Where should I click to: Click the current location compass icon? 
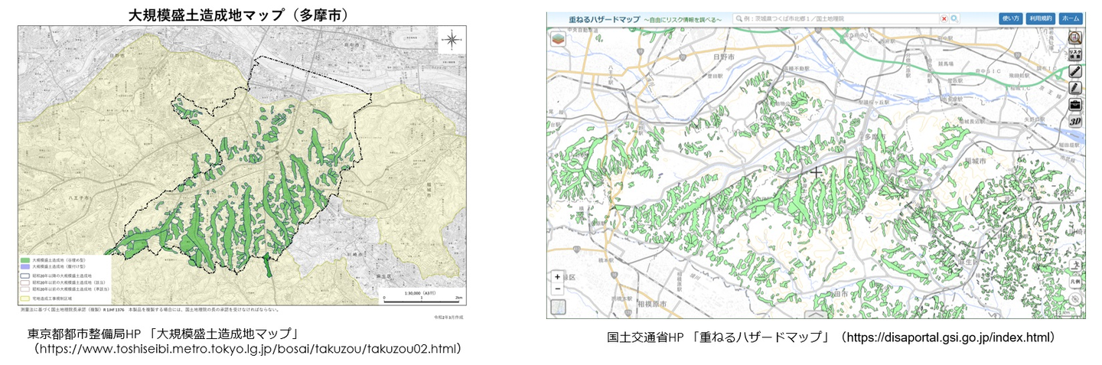(1075, 300)
